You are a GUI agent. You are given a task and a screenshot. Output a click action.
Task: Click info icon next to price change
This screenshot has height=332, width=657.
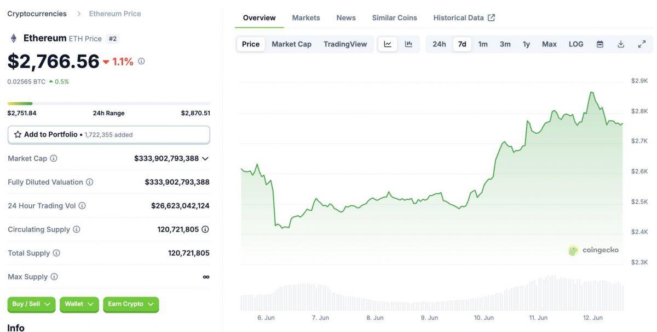pyautogui.click(x=141, y=61)
